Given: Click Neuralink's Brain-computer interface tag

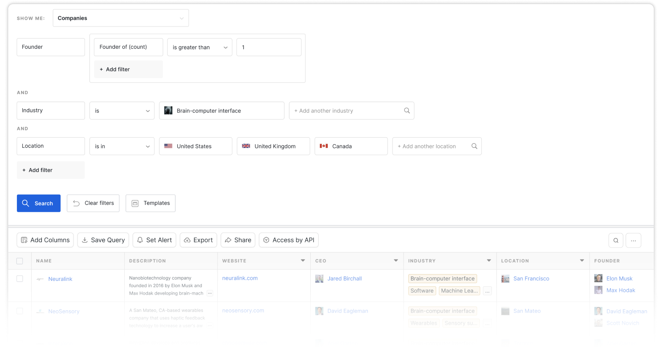Looking at the screenshot, I should 442,279.
